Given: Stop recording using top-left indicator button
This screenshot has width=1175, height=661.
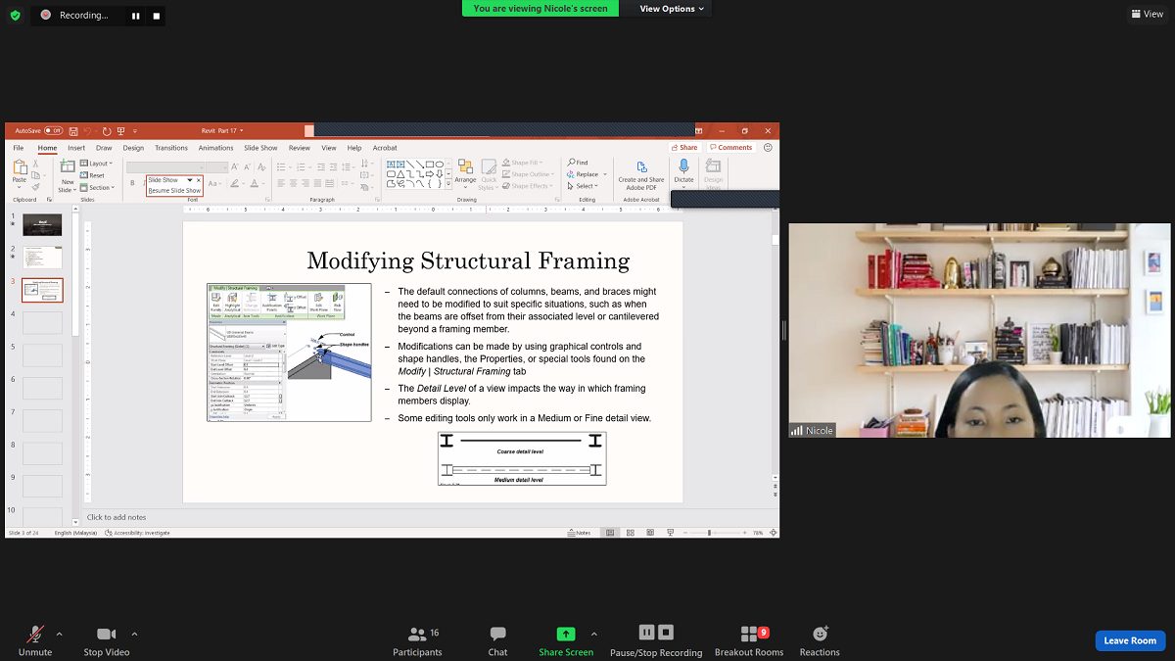Looking at the screenshot, I should tap(156, 16).
